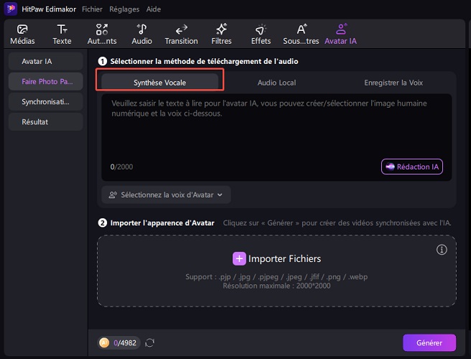This screenshot has height=359, width=471.
Task: Select the Synthèse Vocale tab
Action: (x=159, y=83)
